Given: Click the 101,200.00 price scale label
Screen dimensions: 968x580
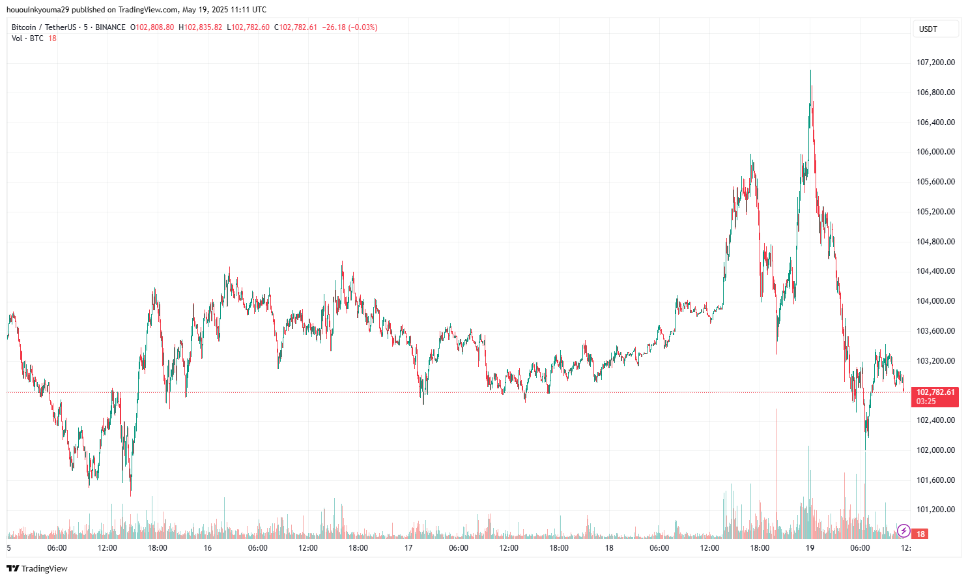Looking at the screenshot, I should [935, 510].
